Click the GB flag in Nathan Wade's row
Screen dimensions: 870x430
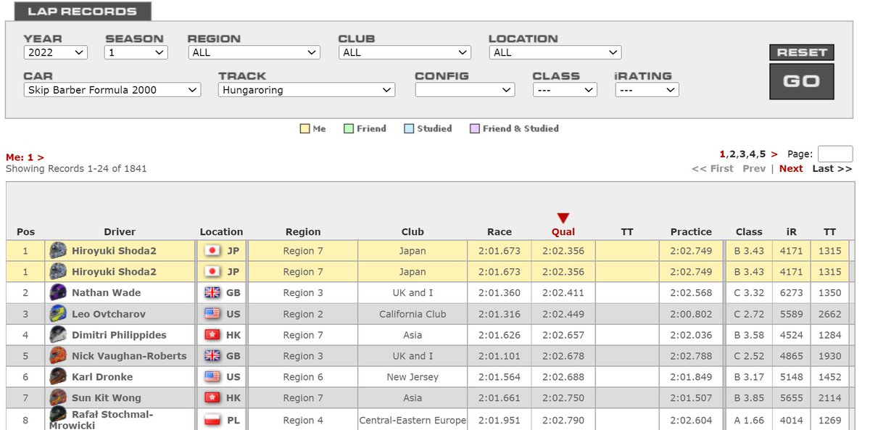(212, 293)
